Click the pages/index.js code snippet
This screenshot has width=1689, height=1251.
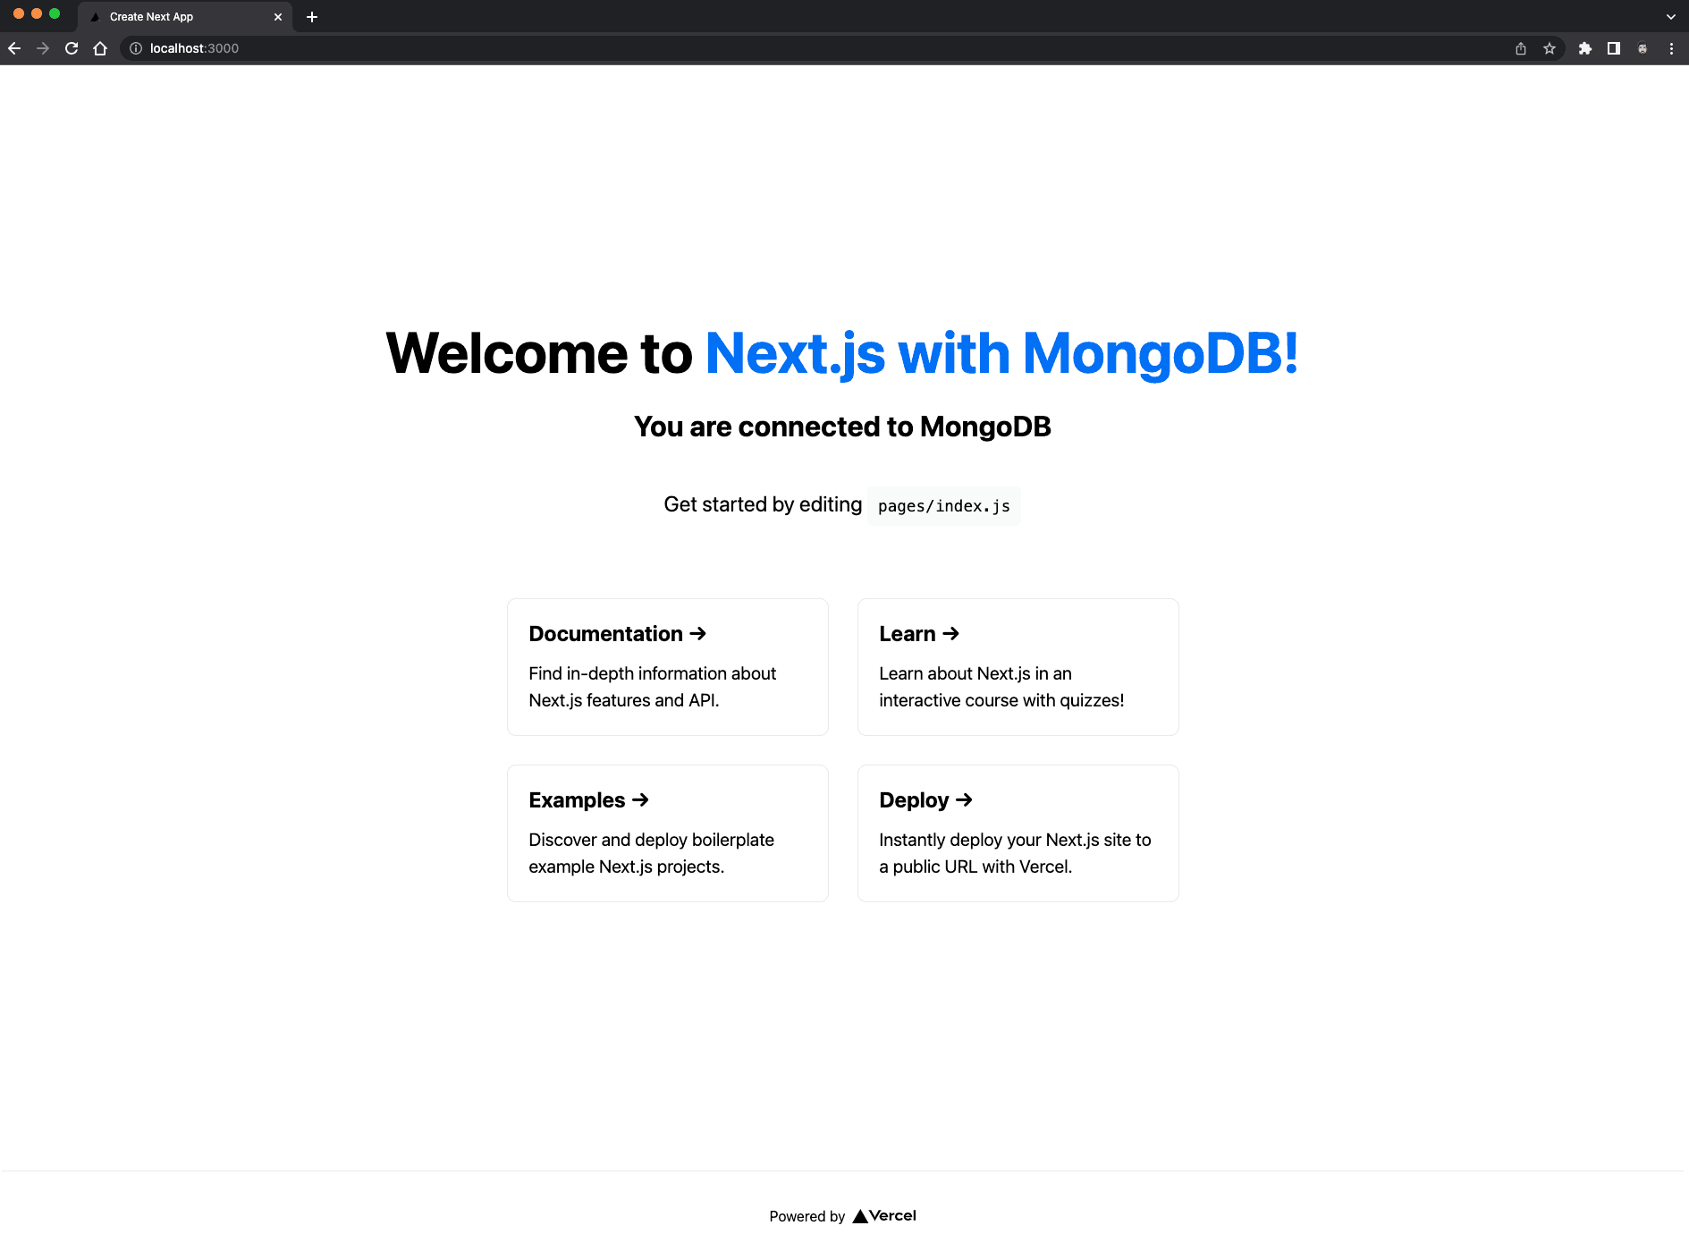tap(942, 505)
